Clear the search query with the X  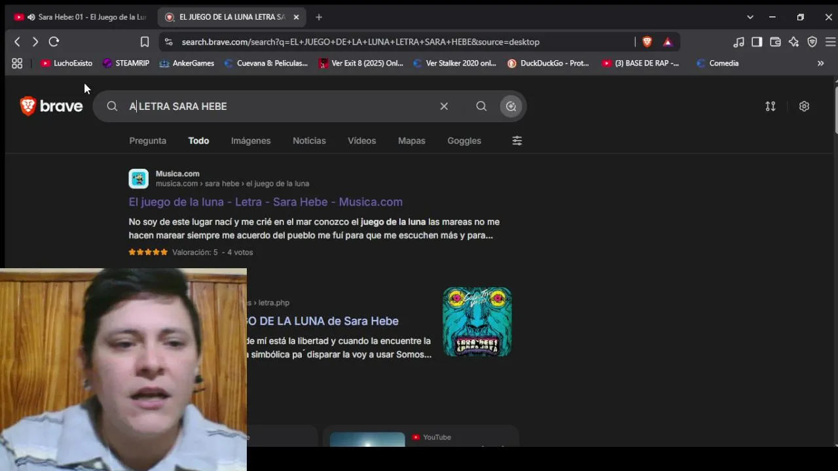[x=444, y=106]
